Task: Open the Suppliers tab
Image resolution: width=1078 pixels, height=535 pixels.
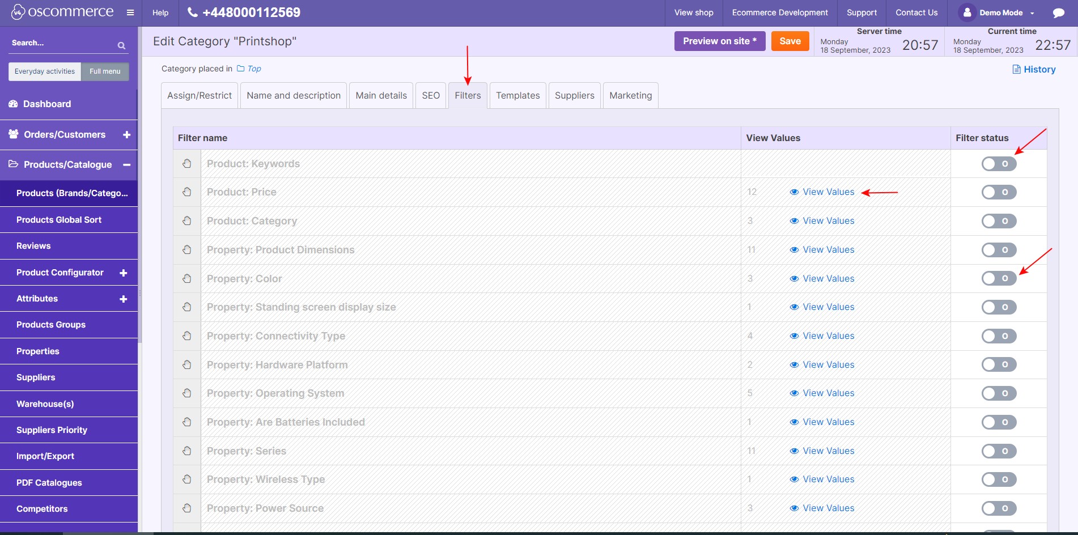Action: 574,95
